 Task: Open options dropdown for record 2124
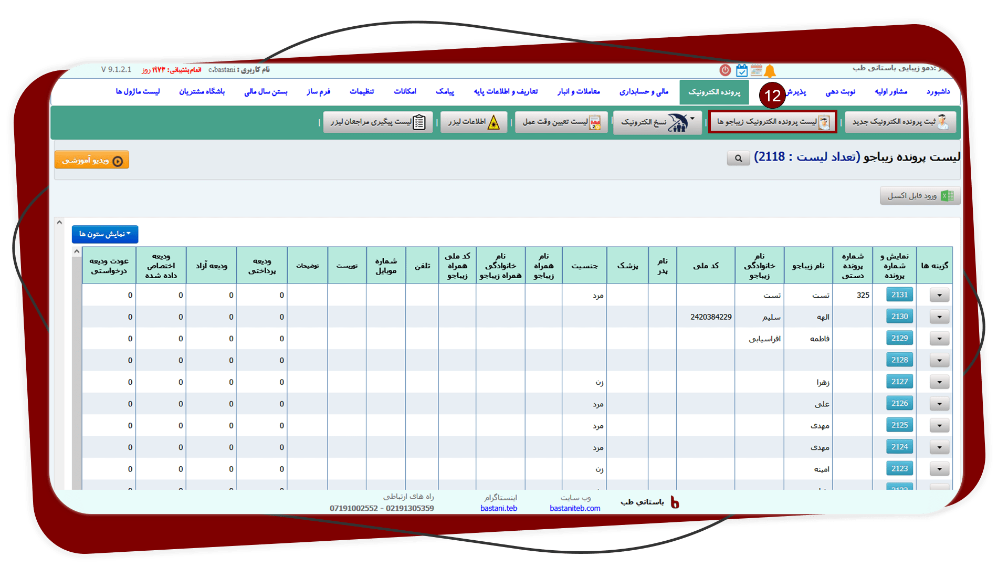[939, 448]
